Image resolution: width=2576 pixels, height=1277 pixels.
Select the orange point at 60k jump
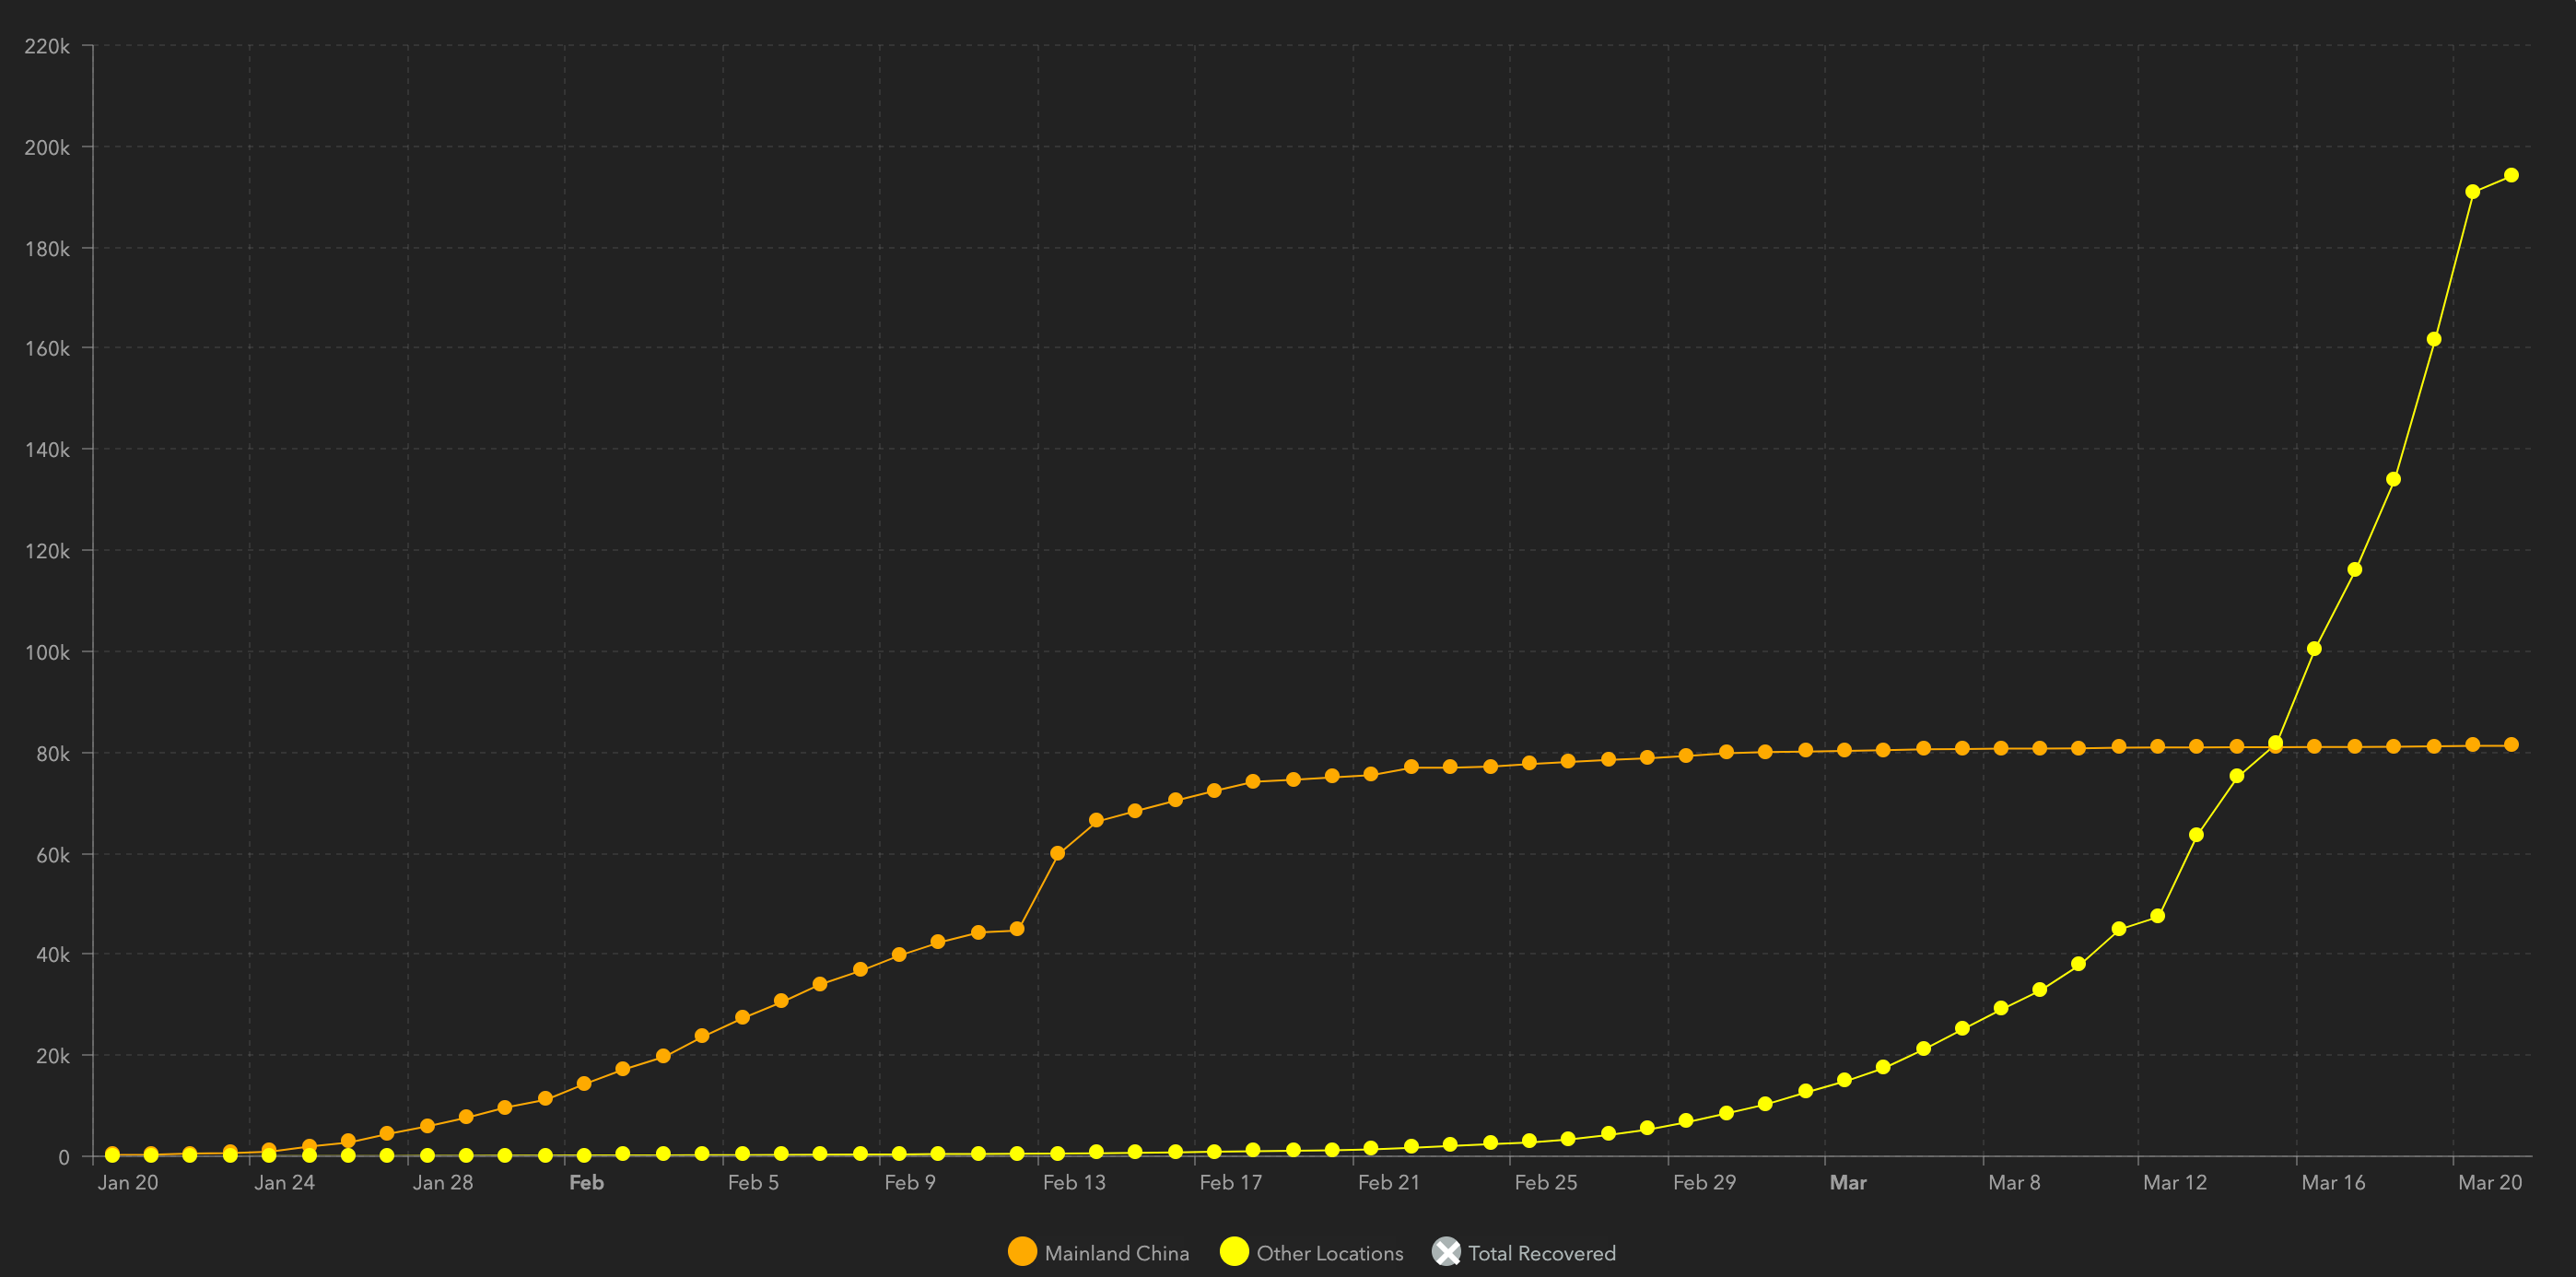[x=1057, y=853]
